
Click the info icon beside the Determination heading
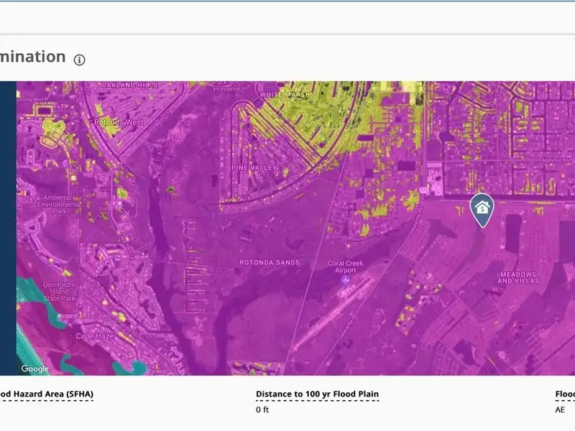[80, 60]
